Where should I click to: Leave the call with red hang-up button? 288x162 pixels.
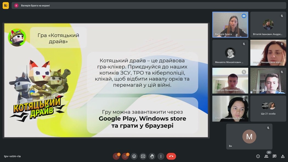pyautogui.click(x=171, y=156)
